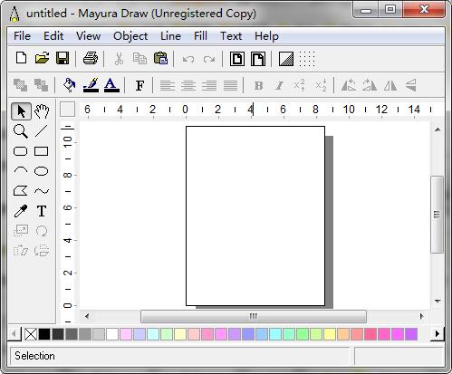The height and width of the screenshot is (374, 452).
Task: Expand more palette colors with right arrow
Action: tap(437, 334)
